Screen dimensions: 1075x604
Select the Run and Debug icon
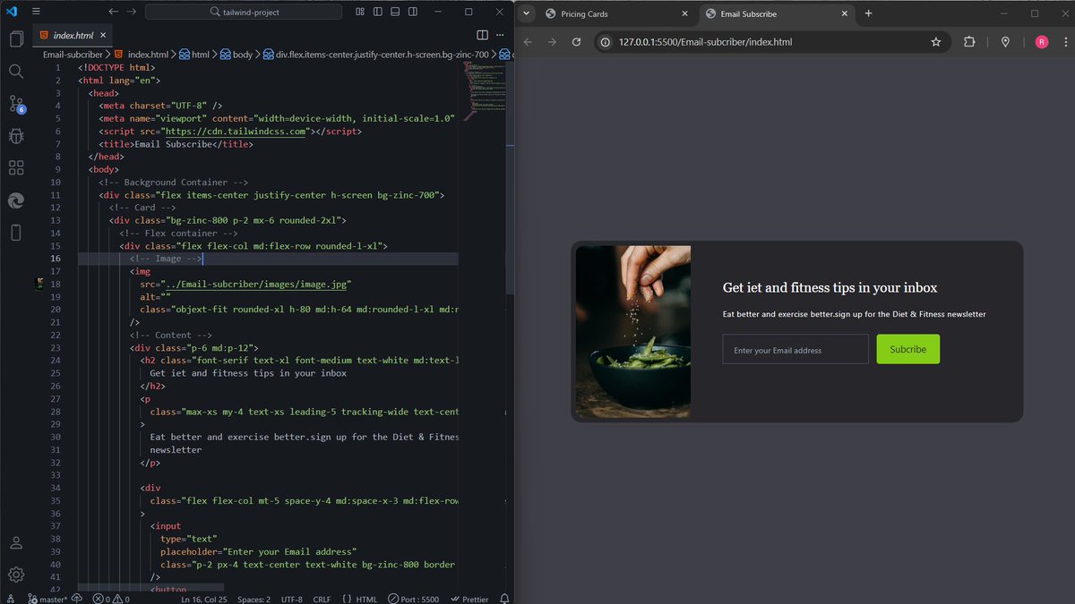[x=15, y=135]
